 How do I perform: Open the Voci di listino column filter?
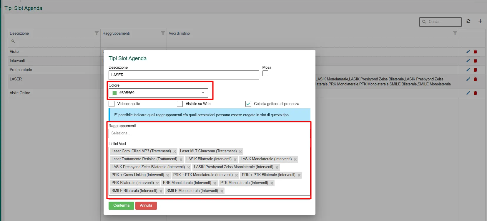455,33
